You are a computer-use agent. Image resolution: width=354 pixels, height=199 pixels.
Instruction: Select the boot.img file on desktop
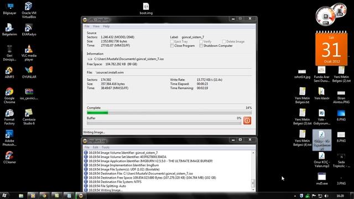(146, 9)
